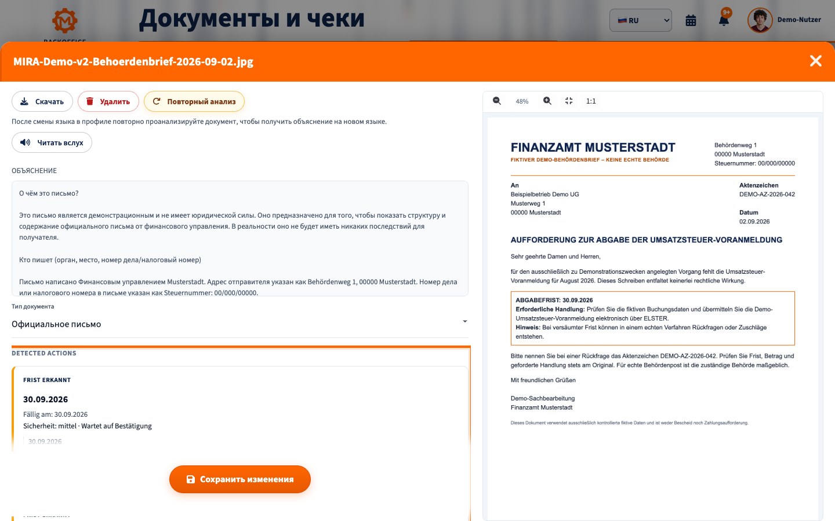The height and width of the screenshot is (521, 835).
Task: Click the 48% zoom level value
Action: [x=522, y=101]
